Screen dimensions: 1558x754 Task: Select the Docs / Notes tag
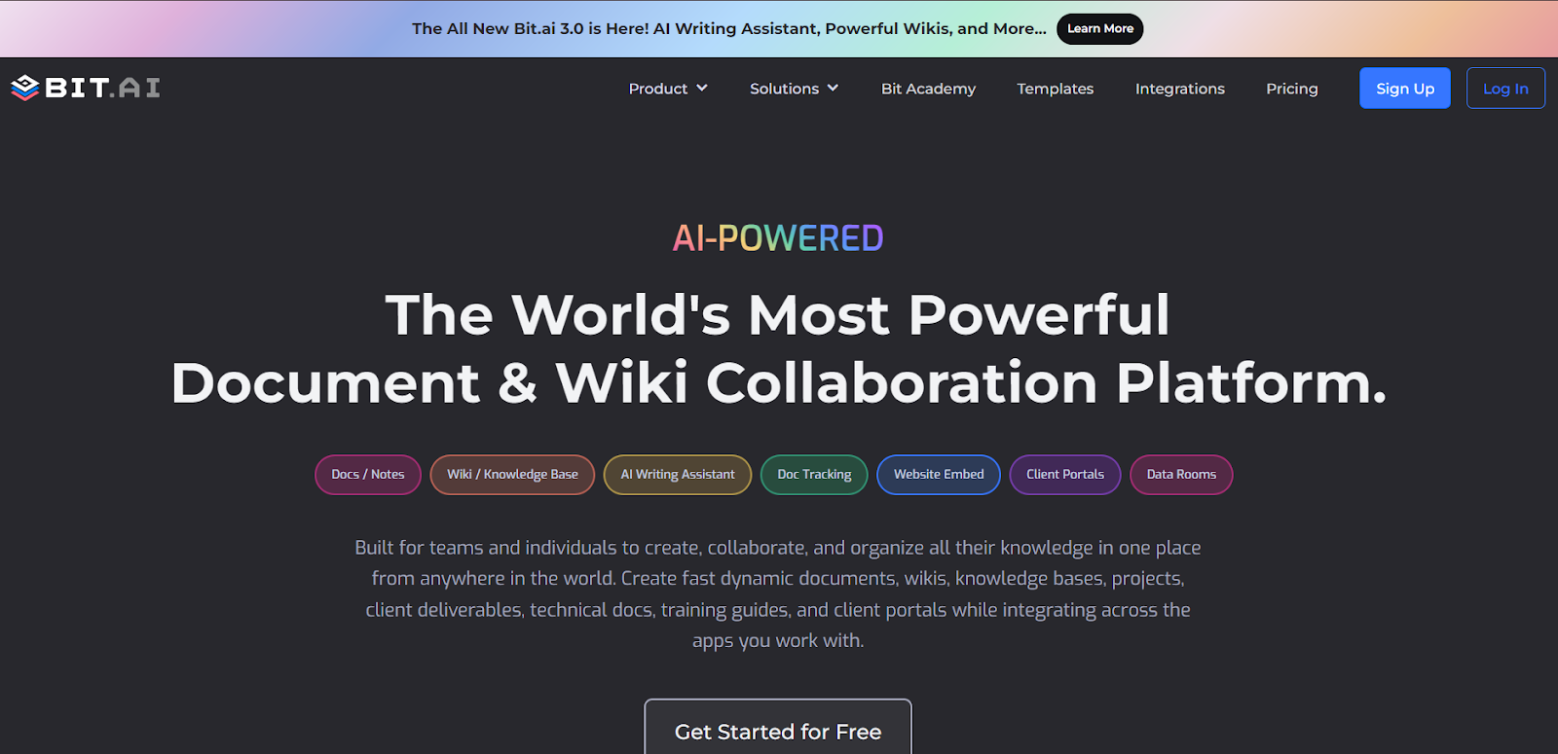pos(368,475)
